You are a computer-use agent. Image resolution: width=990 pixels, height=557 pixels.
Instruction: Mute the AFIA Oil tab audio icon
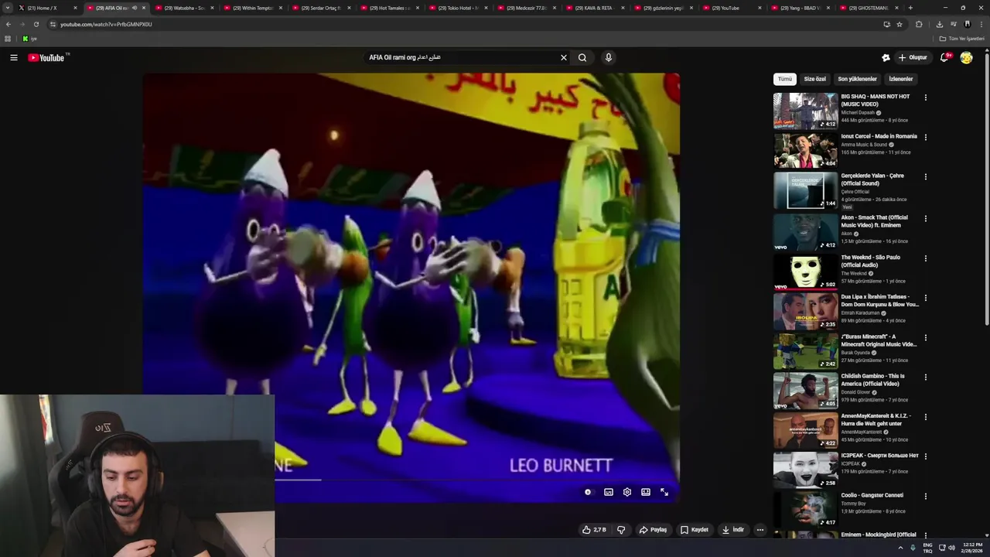click(134, 8)
